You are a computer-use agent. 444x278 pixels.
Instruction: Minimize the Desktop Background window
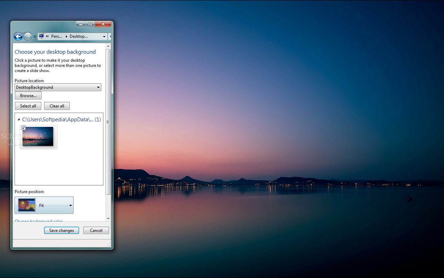click(x=80, y=24)
